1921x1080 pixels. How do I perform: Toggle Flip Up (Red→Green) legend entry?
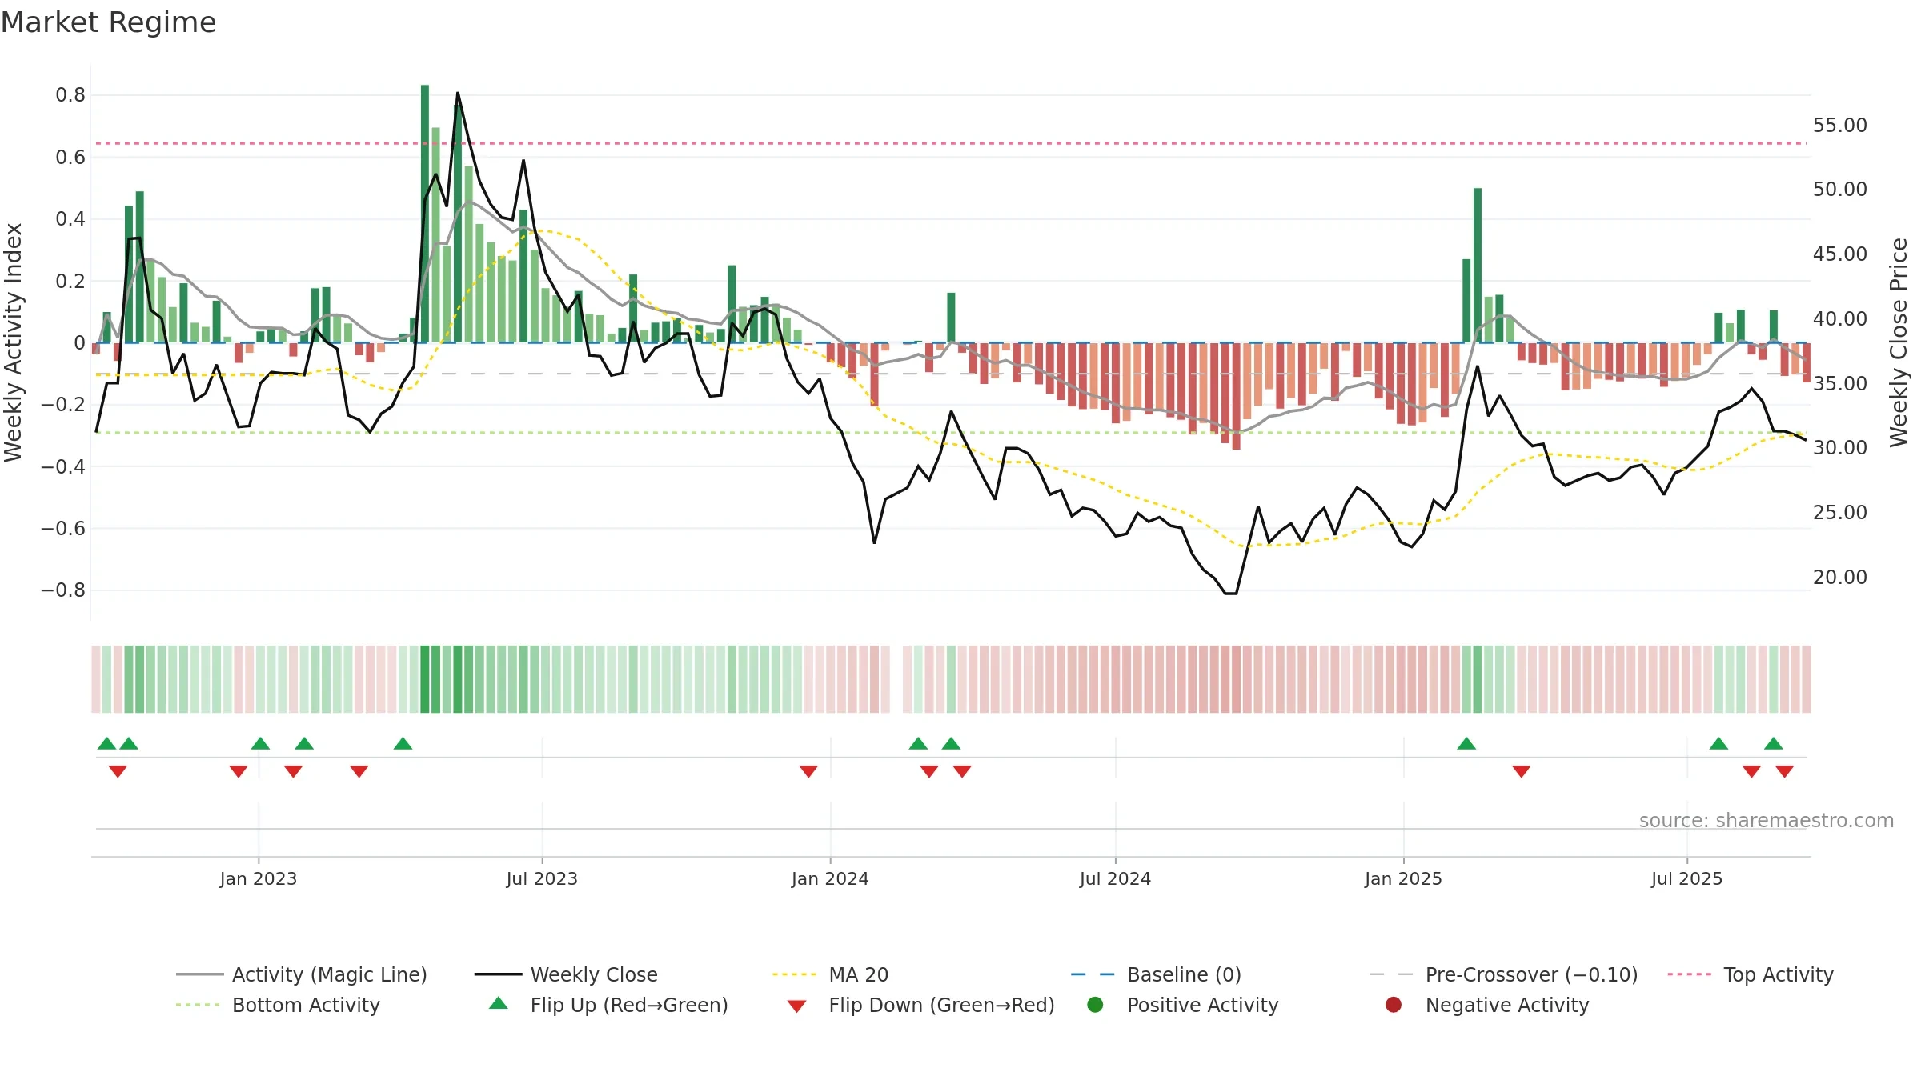tap(608, 1005)
